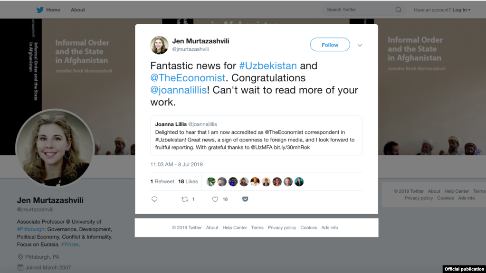The image size is (486, 273).
Task: Like the tweet with the heart icon
Action: (x=215, y=199)
